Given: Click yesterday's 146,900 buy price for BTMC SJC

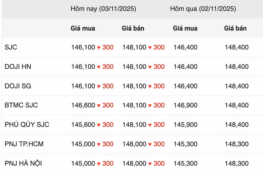Looking at the screenshot, I should [185, 105].
